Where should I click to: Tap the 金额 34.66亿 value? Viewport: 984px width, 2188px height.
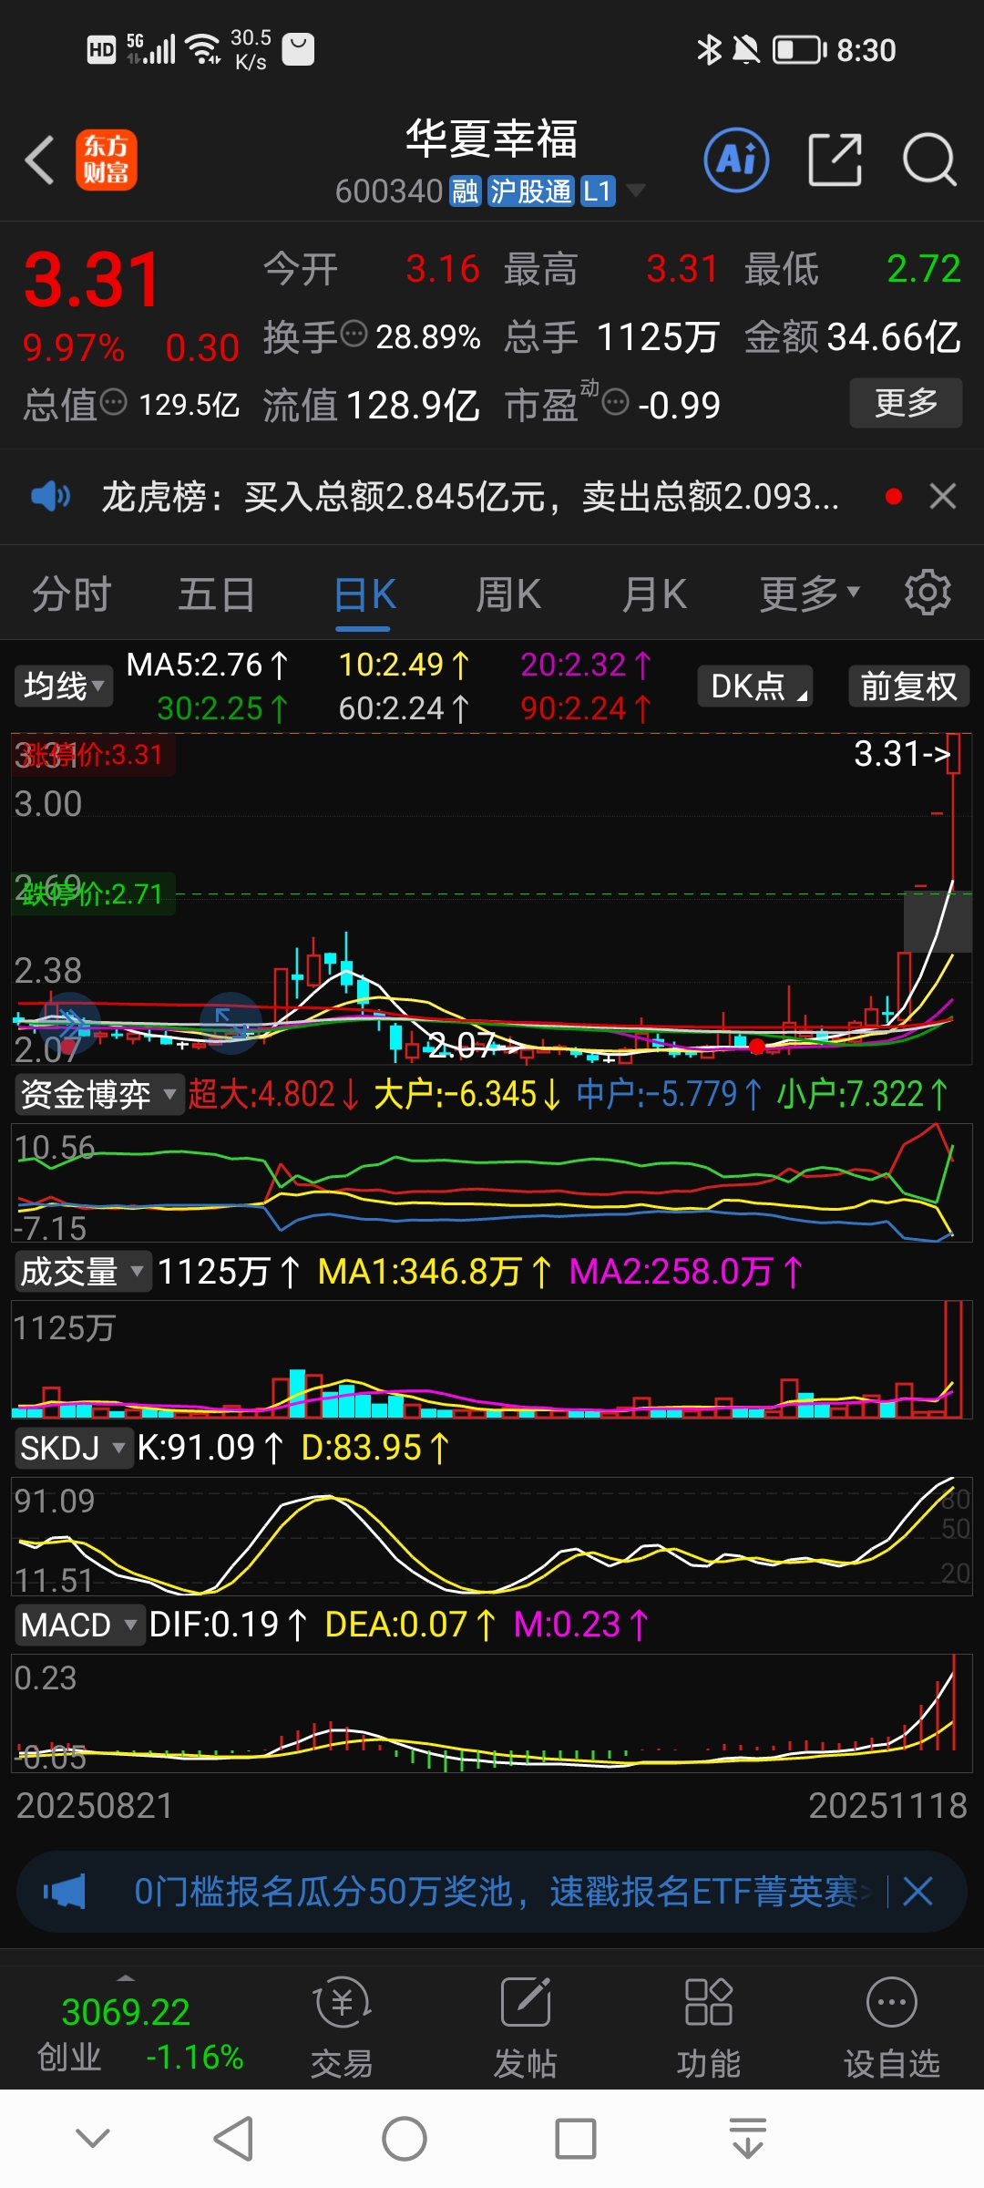point(894,336)
